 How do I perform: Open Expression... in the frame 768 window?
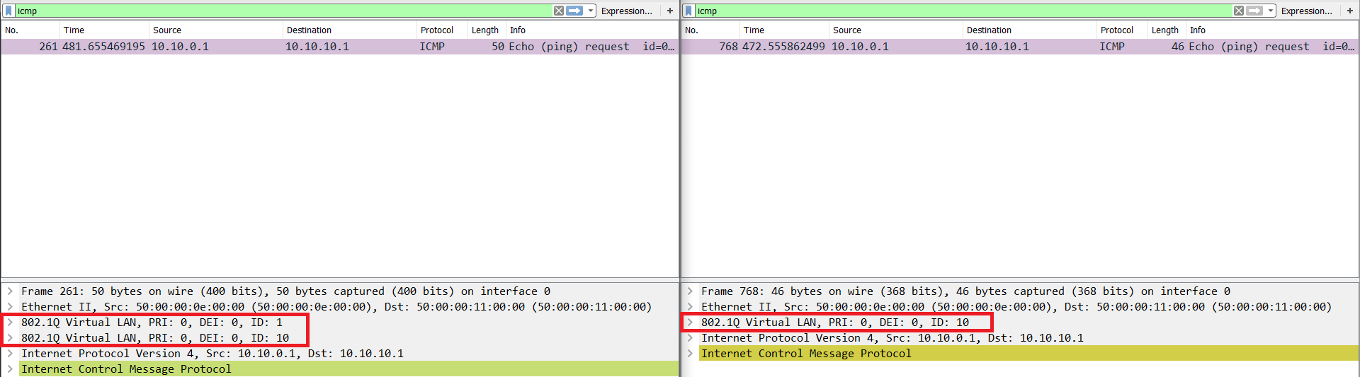tap(1306, 11)
